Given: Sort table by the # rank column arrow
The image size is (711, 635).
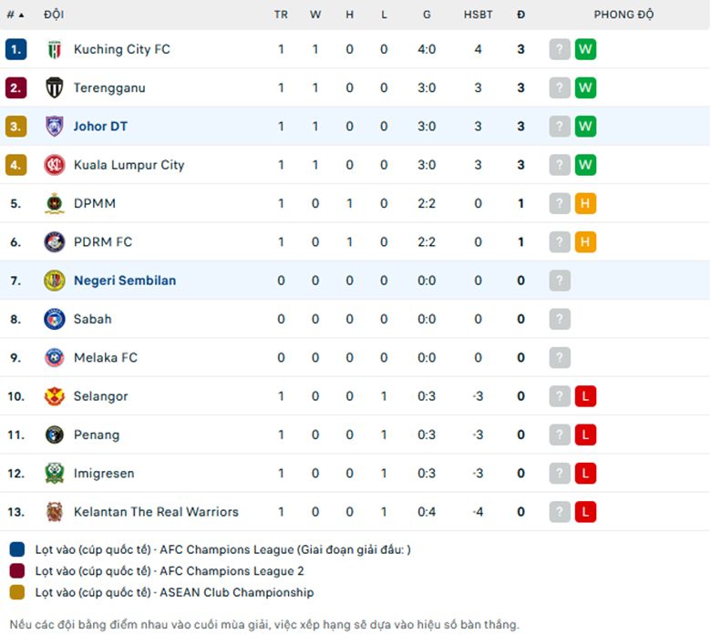Looking at the screenshot, I should 15,15.
